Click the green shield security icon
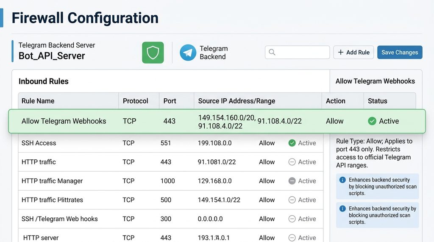 click(153, 53)
